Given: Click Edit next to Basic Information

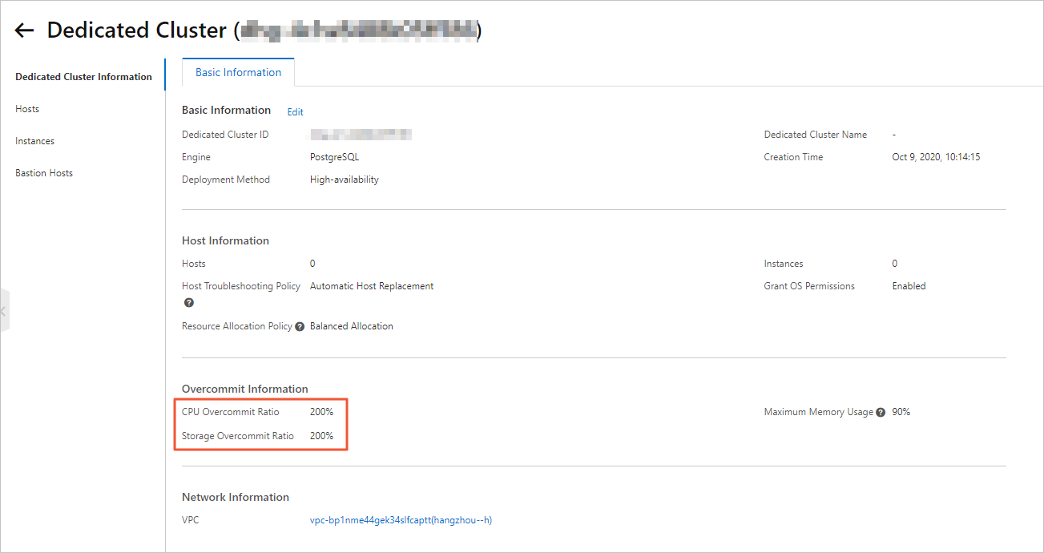Looking at the screenshot, I should click(296, 112).
